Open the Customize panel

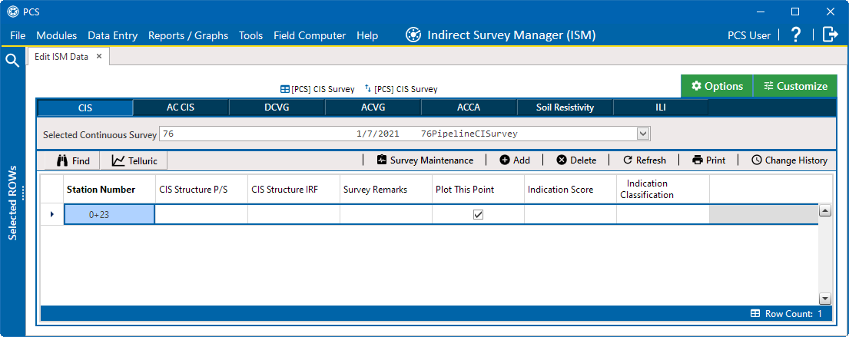coord(795,86)
